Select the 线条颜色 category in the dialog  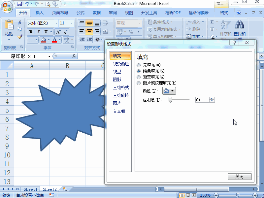[x=121, y=64]
